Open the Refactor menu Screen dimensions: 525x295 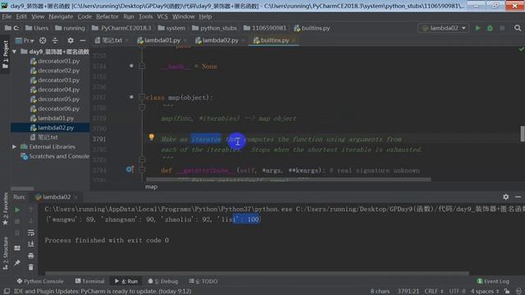coord(107,16)
